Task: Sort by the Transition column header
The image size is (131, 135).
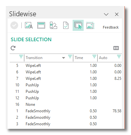Action: click(34, 58)
